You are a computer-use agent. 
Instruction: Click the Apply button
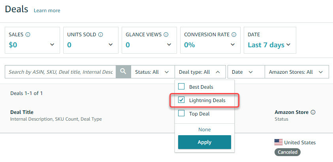tap(204, 142)
